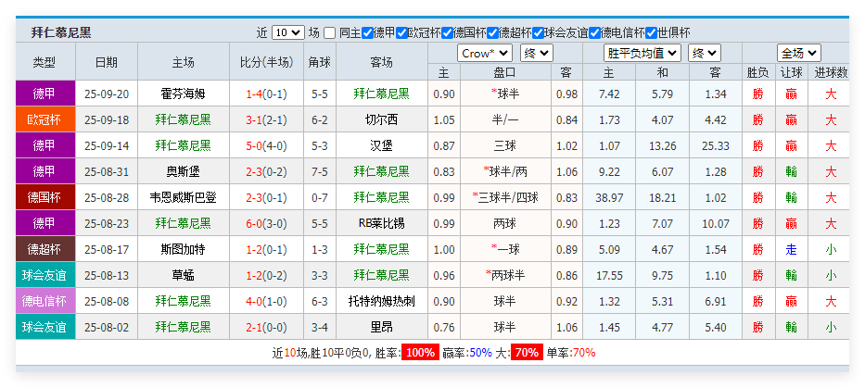This screenshot has width=865, height=388.
Task: Click the orange 欧冠杯 league label
Action: coord(45,119)
